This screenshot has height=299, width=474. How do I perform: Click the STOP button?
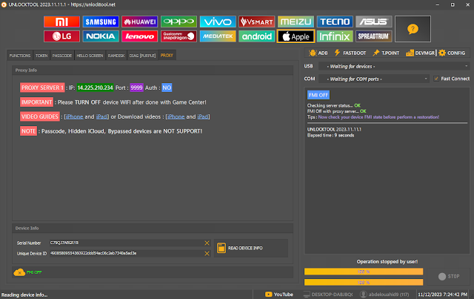point(449,276)
